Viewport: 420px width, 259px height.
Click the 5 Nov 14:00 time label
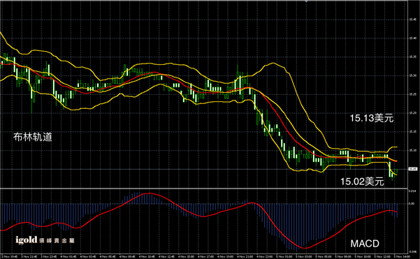[402, 257]
